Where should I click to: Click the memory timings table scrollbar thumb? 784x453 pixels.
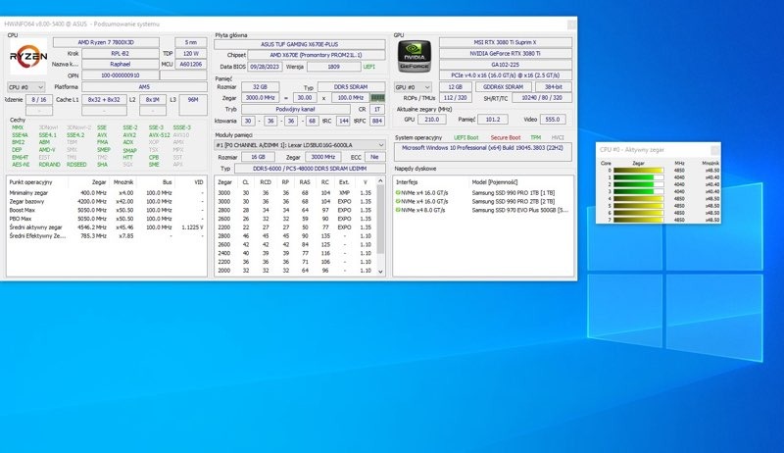click(380, 219)
